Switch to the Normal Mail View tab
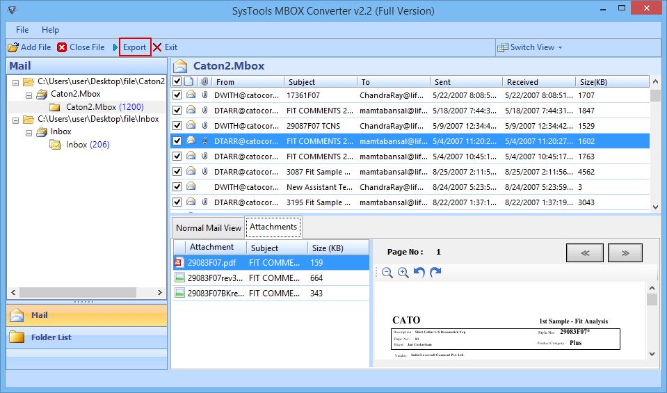This screenshot has height=393, width=667. pyautogui.click(x=209, y=228)
